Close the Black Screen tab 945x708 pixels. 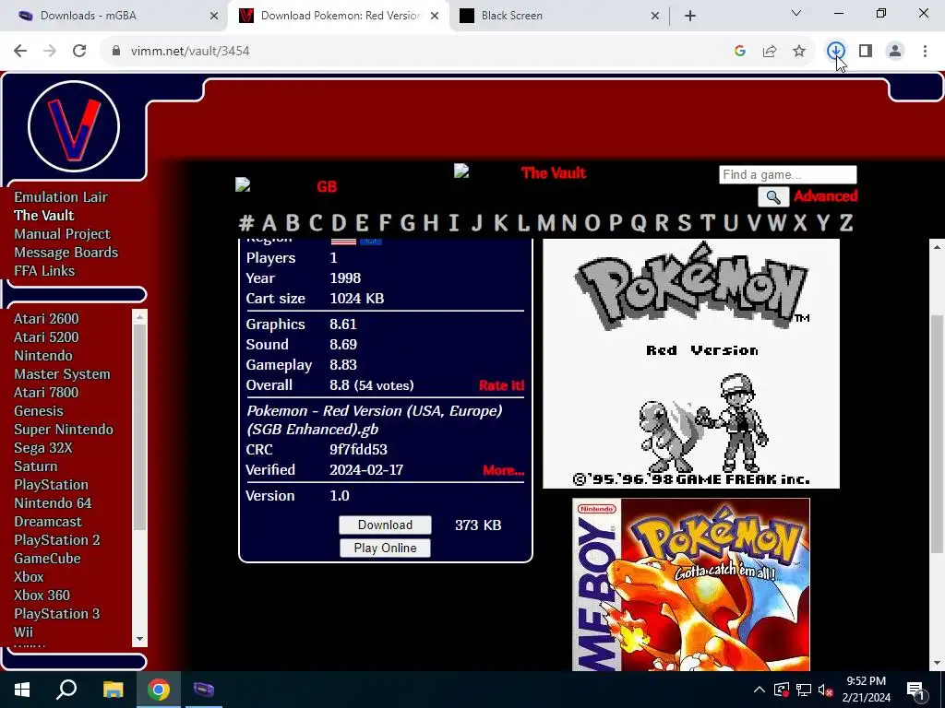pos(655,16)
